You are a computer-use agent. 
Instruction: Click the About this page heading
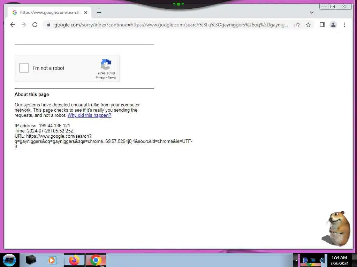tap(32, 95)
